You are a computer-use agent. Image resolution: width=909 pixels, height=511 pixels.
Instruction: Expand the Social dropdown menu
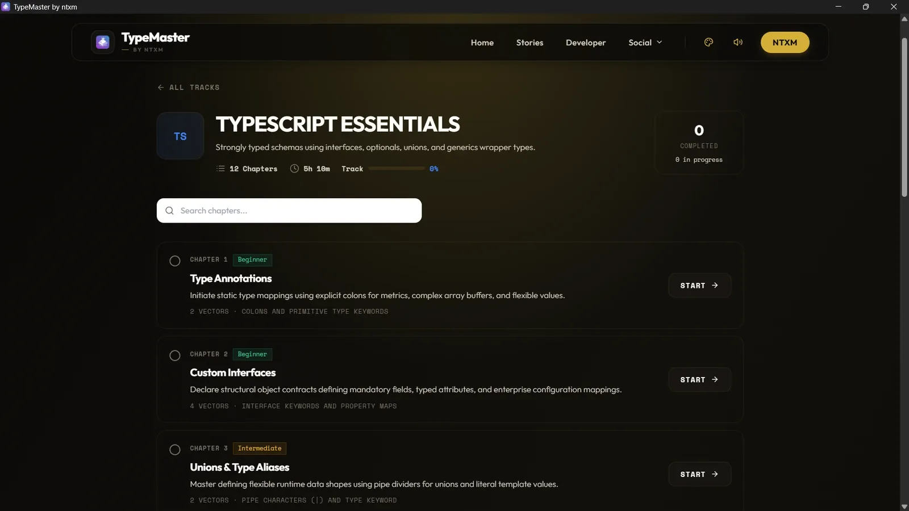[645, 43]
